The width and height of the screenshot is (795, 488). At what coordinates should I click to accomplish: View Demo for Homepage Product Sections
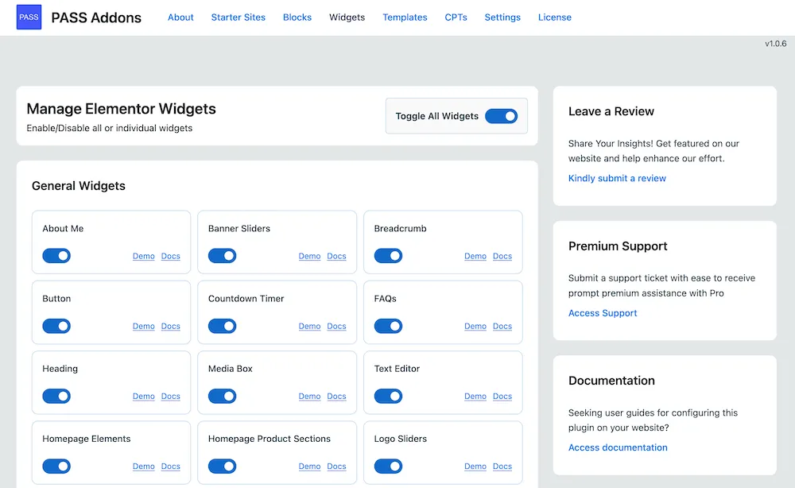[x=309, y=467]
